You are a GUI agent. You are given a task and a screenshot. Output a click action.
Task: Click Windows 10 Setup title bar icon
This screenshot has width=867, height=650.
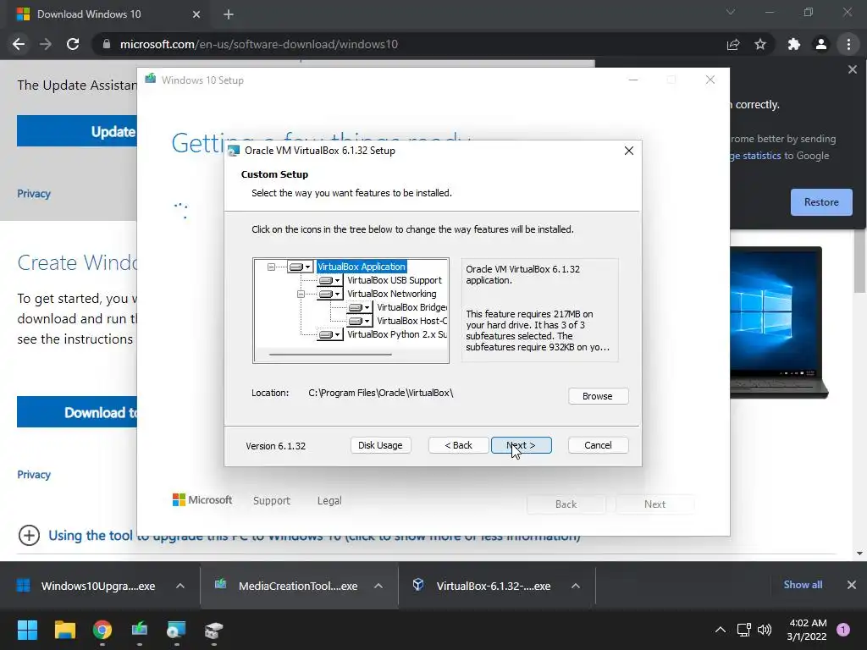(x=151, y=79)
